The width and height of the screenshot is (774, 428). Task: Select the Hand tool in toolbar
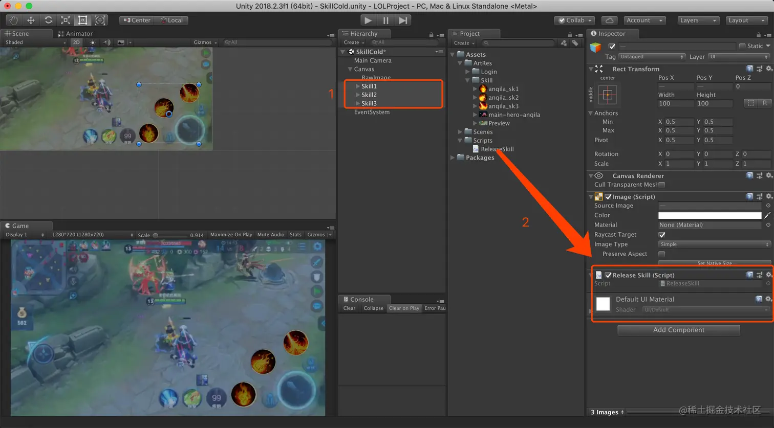click(14, 20)
